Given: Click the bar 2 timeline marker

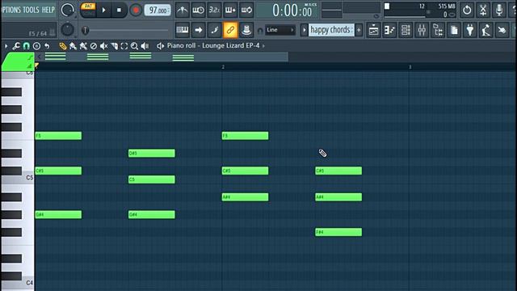Looking at the screenshot, I should (223, 67).
